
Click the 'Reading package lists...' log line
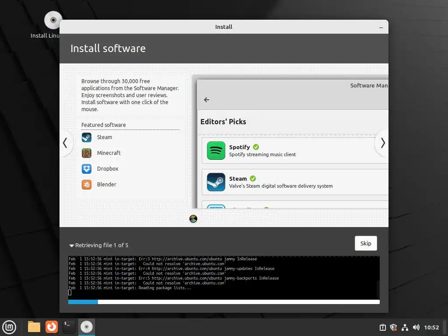(x=129, y=288)
